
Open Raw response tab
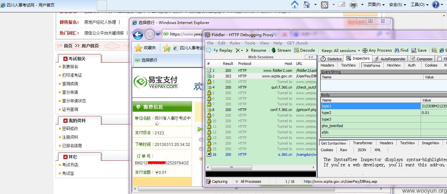click(x=344, y=150)
